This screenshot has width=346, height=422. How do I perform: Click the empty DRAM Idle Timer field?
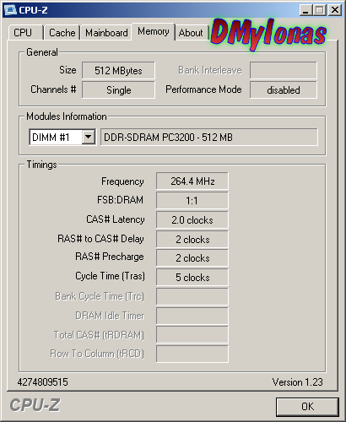pos(192,316)
